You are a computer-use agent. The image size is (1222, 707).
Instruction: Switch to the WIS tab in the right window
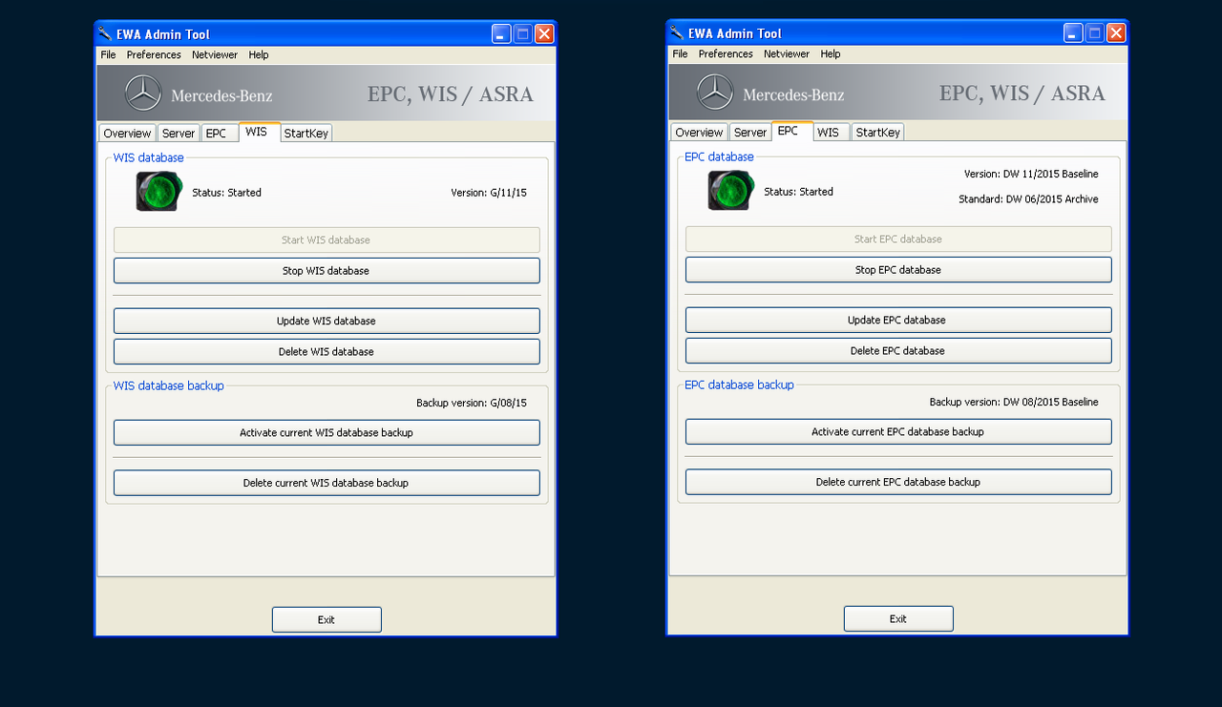click(832, 133)
